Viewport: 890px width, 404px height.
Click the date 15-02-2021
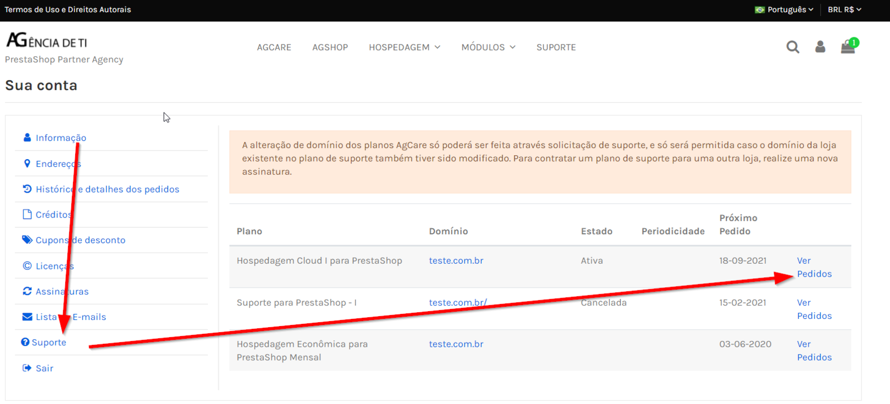click(x=743, y=302)
